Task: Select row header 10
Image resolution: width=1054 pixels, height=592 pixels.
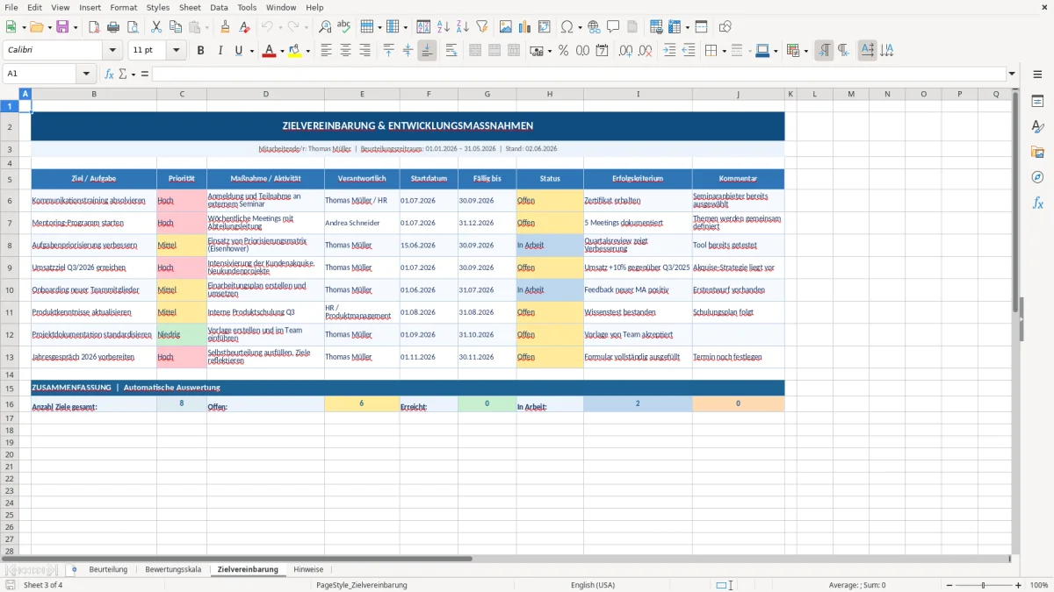Action: tap(10, 289)
